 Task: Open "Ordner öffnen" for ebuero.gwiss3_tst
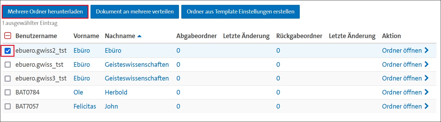tap(402, 78)
